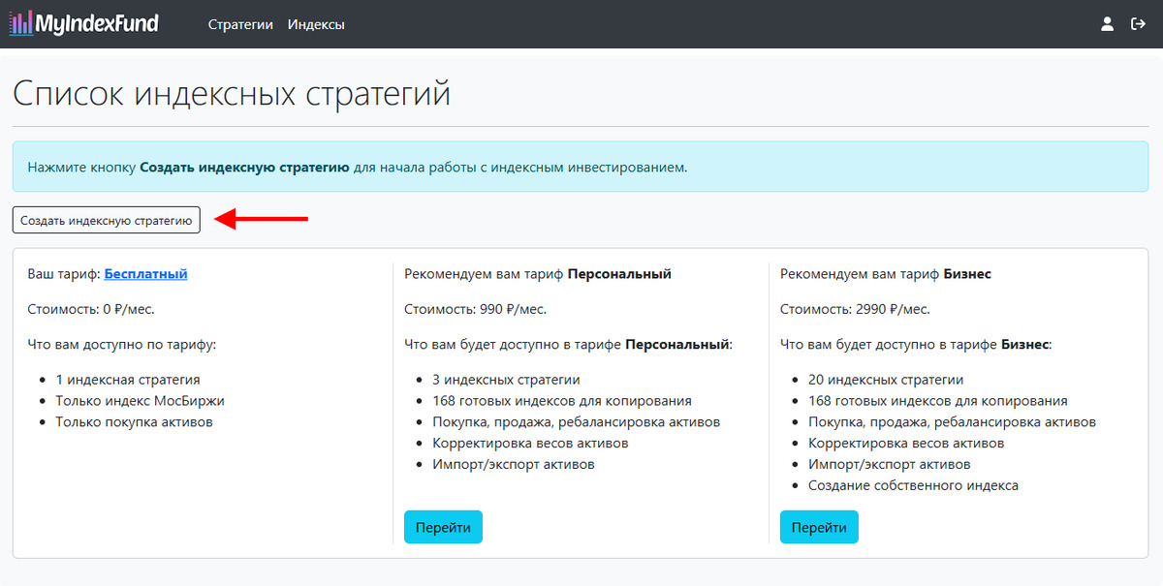Click the MyIndexFund bar chart logo icon

coord(19,24)
